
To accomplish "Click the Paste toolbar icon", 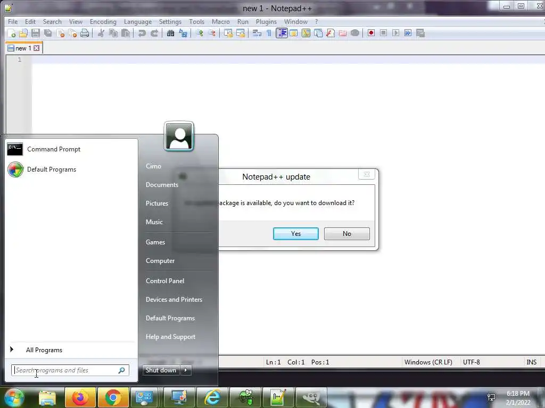I will coord(126,33).
